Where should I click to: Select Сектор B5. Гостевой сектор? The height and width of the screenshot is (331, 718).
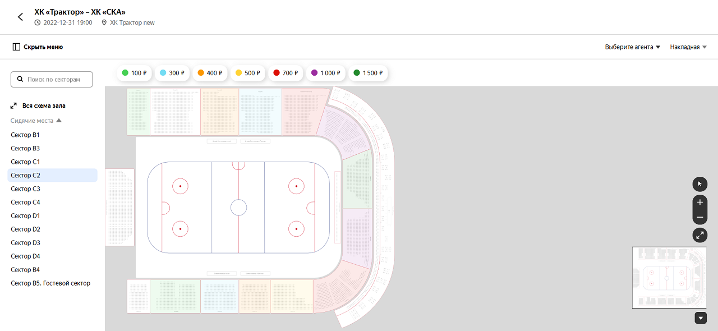click(50, 283)
